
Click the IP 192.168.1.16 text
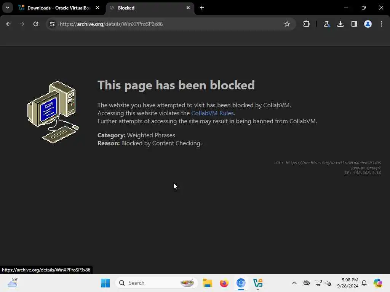pos(363,173)
